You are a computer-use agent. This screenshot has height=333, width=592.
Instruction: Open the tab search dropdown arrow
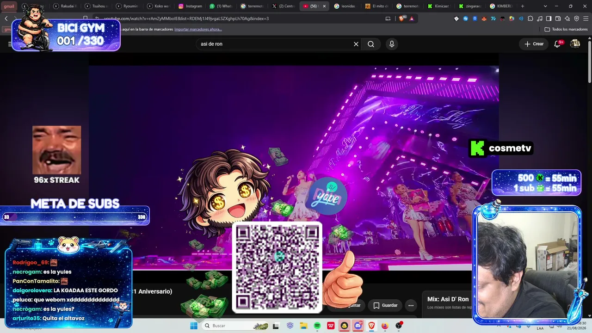545,6
